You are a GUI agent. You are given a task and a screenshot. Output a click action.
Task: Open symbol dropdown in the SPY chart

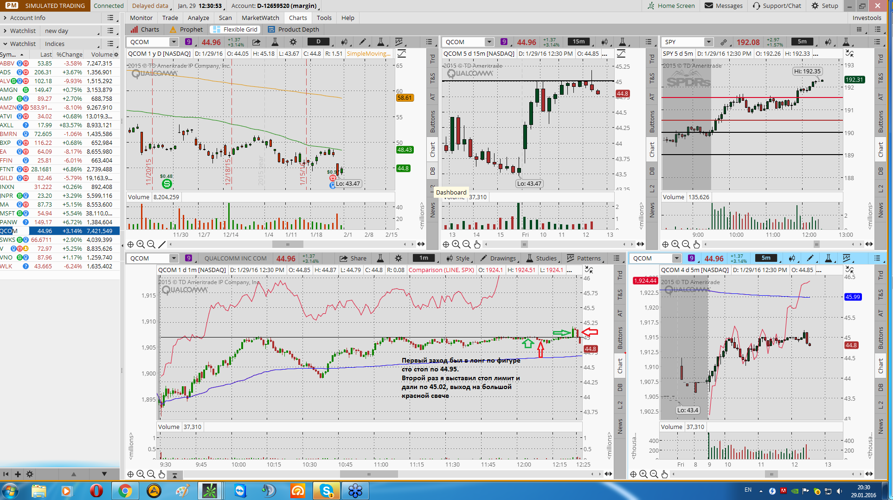tap(708, 42)
